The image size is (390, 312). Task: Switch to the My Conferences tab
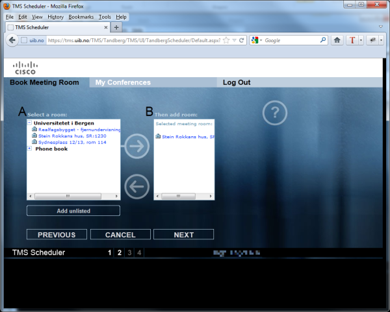pos(123,82)
